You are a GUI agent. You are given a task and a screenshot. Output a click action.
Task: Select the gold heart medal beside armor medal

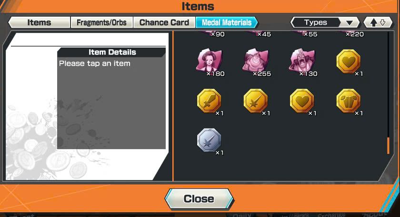(302, 101)
